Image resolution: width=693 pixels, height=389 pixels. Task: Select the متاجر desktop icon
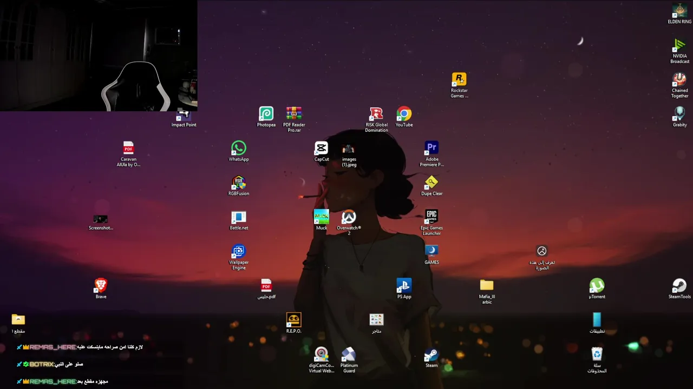tap(376, 323)
